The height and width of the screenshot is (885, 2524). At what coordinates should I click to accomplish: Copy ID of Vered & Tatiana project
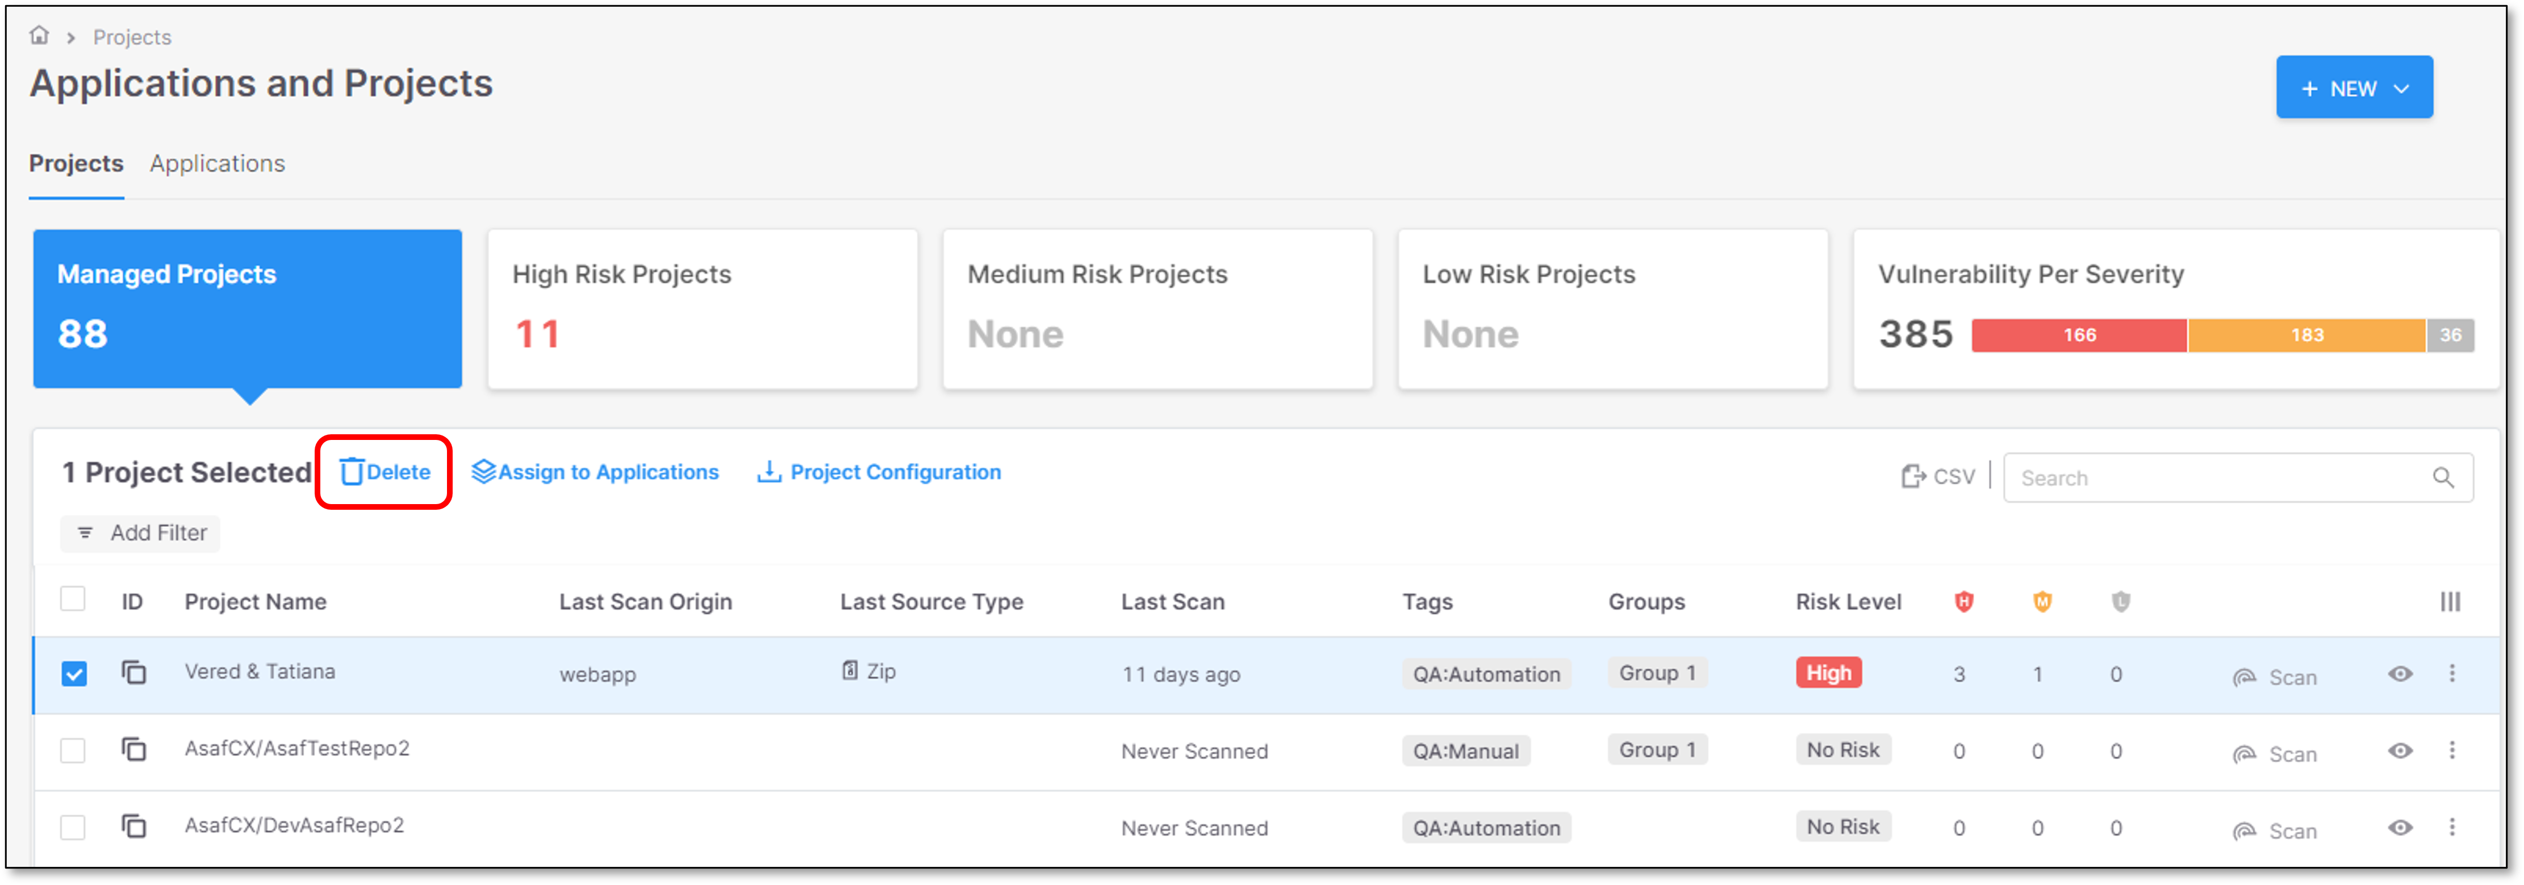pos(134,673)
